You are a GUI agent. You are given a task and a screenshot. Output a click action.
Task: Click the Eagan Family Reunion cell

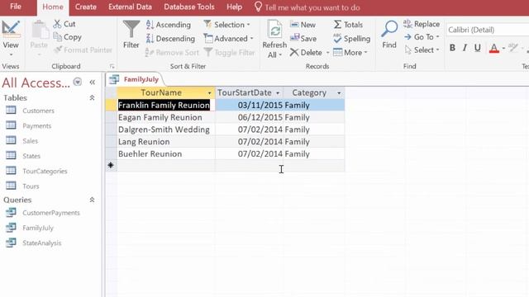(166, 117)
